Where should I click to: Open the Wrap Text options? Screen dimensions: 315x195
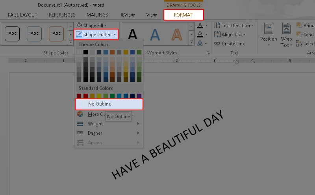tap(286, 35)
